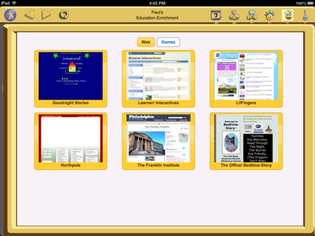Tap the circular refresh icon

click(64, 15)
